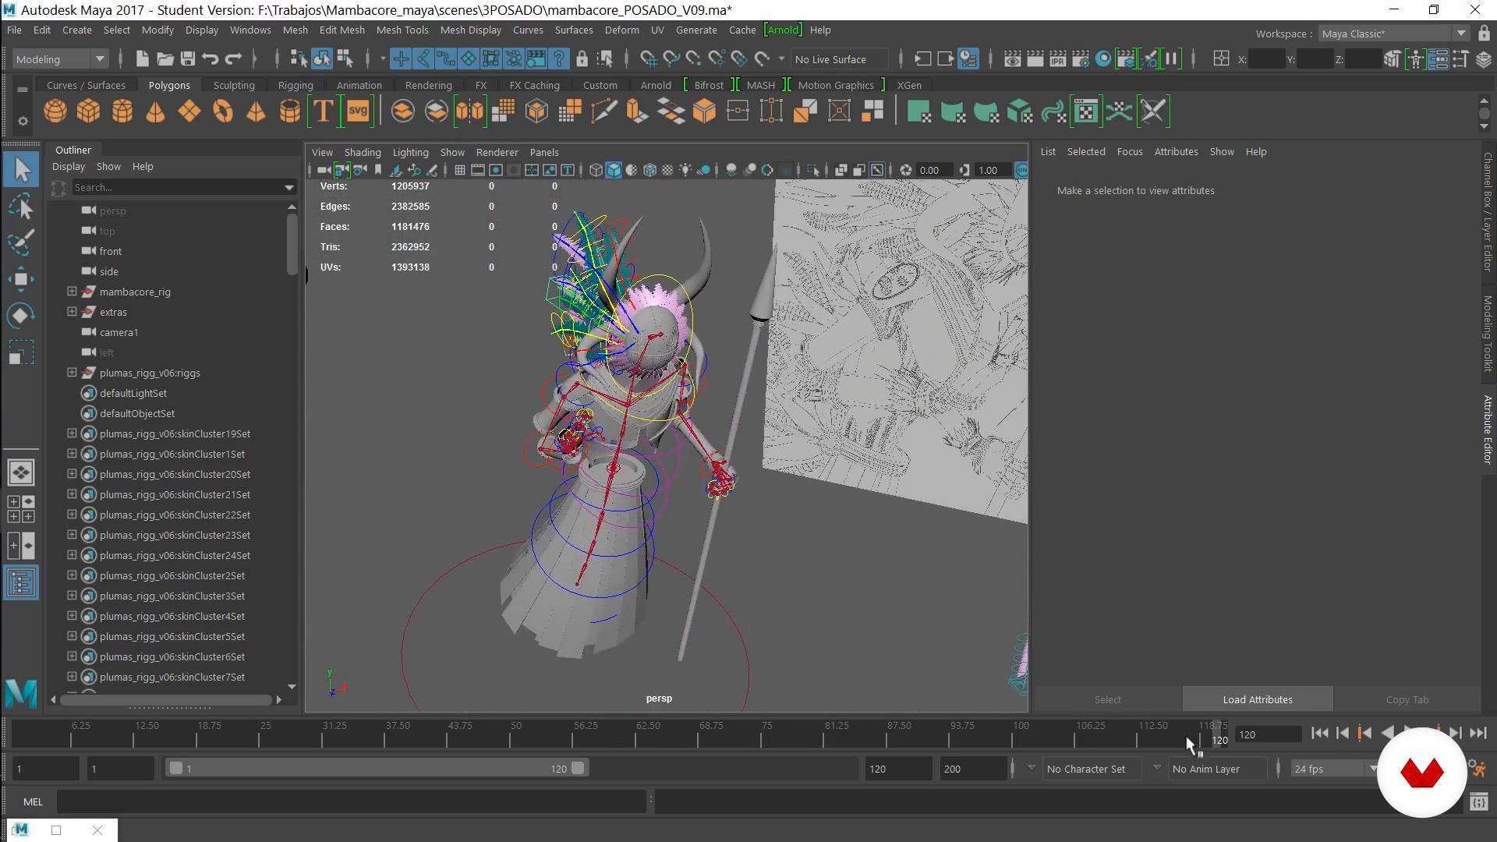This screenshot has height=842, width=1497.
Task: Open the Mesh Tools menu
Action: coord(402,30)
